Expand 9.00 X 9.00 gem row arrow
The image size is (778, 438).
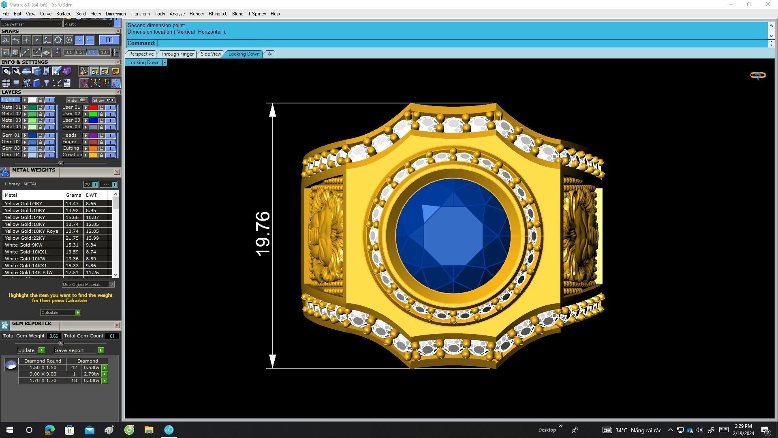pyautogui.click(x=105, y=374)
